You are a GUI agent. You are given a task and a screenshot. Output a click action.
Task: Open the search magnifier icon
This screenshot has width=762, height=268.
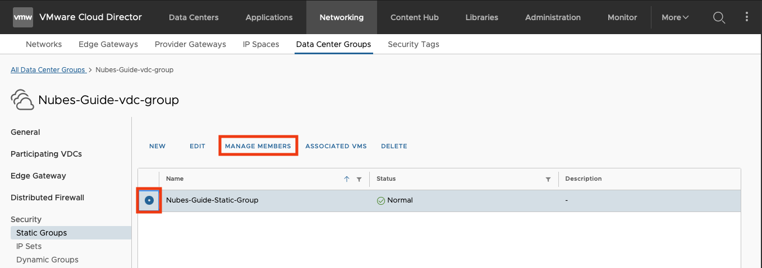719,17
